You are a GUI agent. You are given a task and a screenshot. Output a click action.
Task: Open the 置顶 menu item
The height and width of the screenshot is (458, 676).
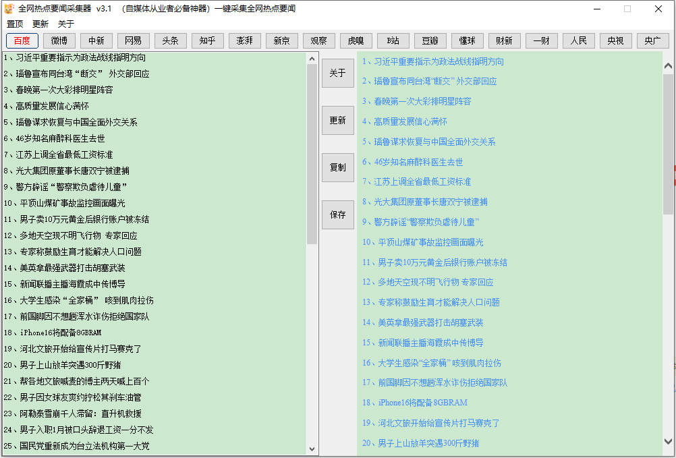[x=16, y=24]
